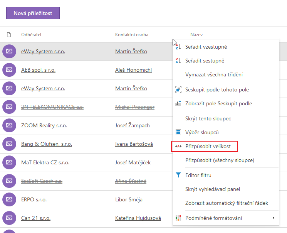Click the purple opportunity icon for AEB spol.
Viewport: 287px width, 233px height.
(9, 70)
